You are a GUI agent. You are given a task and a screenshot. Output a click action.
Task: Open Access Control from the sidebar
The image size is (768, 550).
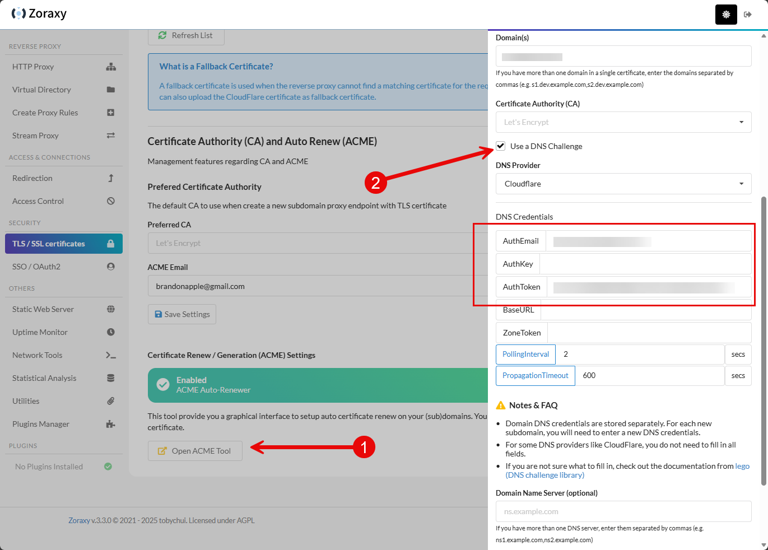click(64, 201)
